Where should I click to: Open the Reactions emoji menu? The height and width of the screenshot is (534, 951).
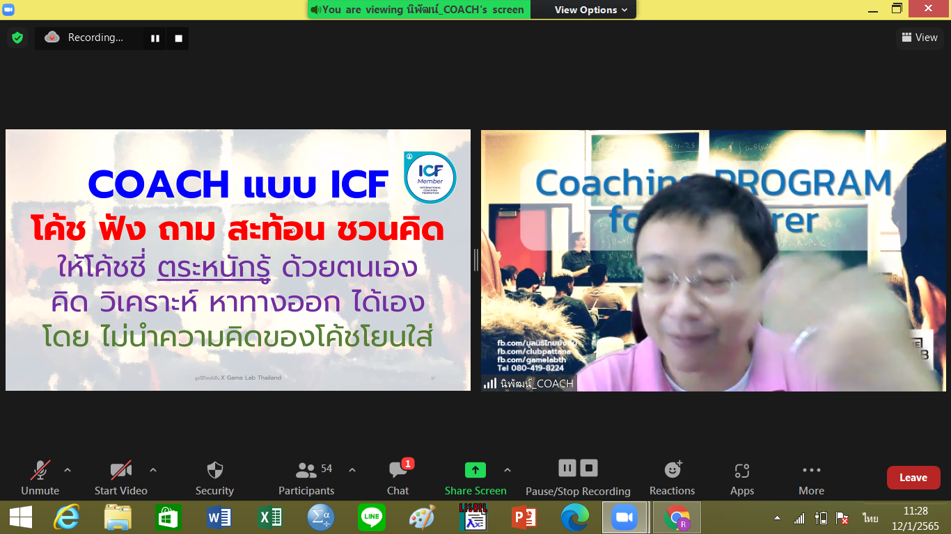click(672, 478)
